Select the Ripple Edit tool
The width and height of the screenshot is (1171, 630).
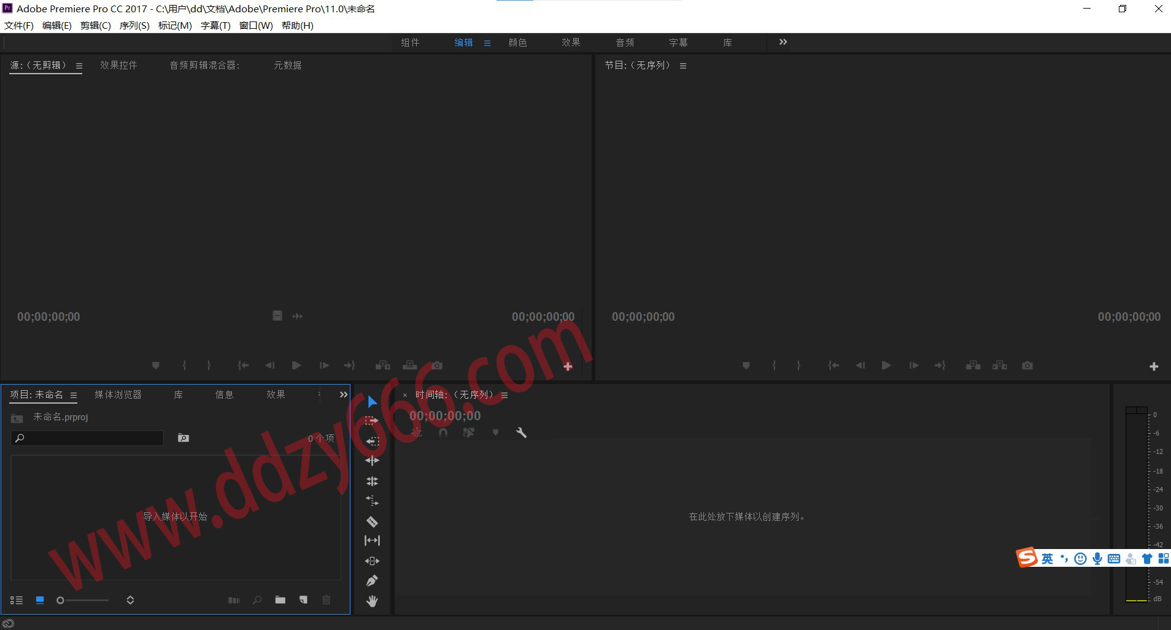point(372,461)
